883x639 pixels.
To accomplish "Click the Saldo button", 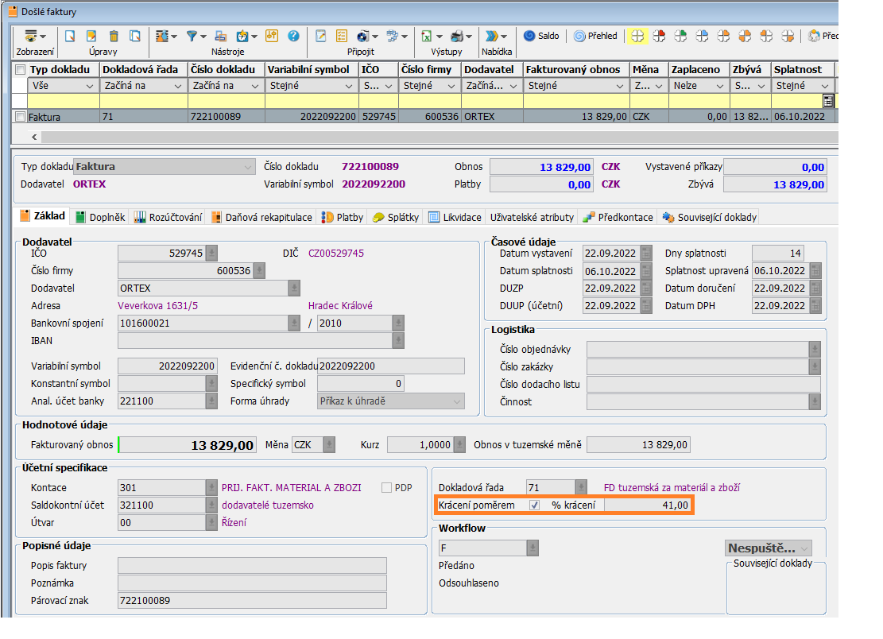I will [541, 37].
